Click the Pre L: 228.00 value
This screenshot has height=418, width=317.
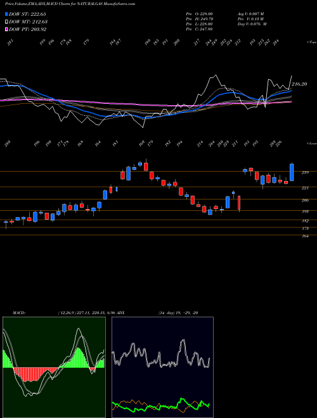tap(199, 24)
